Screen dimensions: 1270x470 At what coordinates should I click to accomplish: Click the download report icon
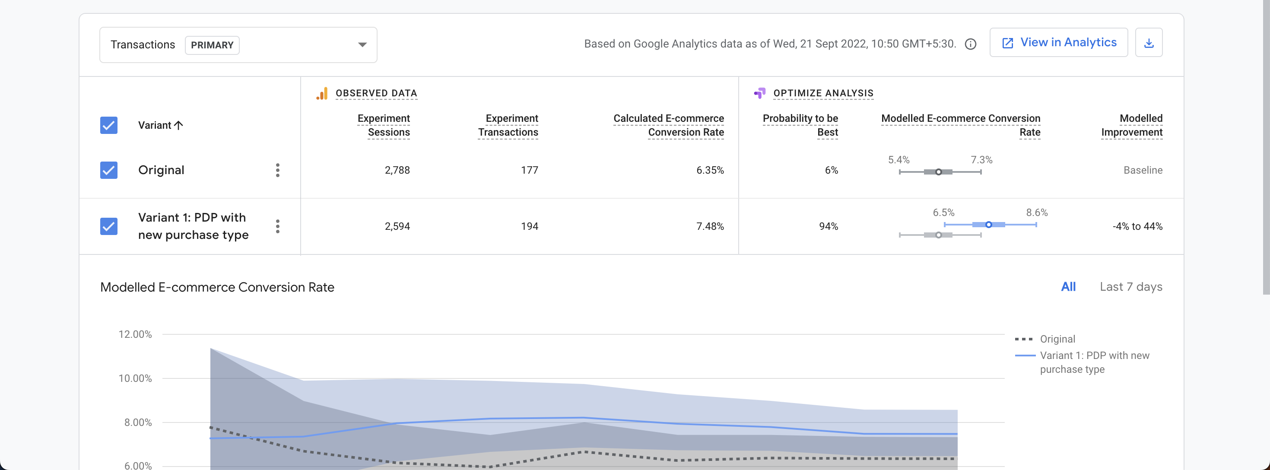coord(1148,43)
